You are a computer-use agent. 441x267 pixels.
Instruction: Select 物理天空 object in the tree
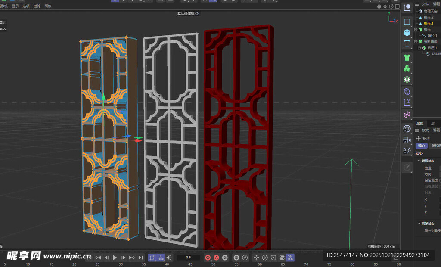pyautogui.click(x=430, y=11)
